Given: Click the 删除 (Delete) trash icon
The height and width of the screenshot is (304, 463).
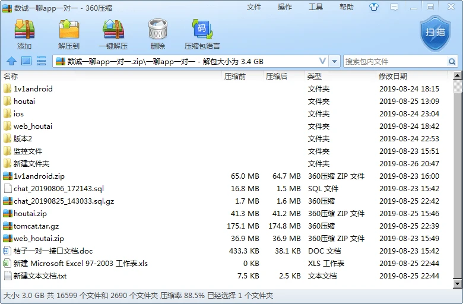Looking at the screenshot, I should click(x=157, y=34).
